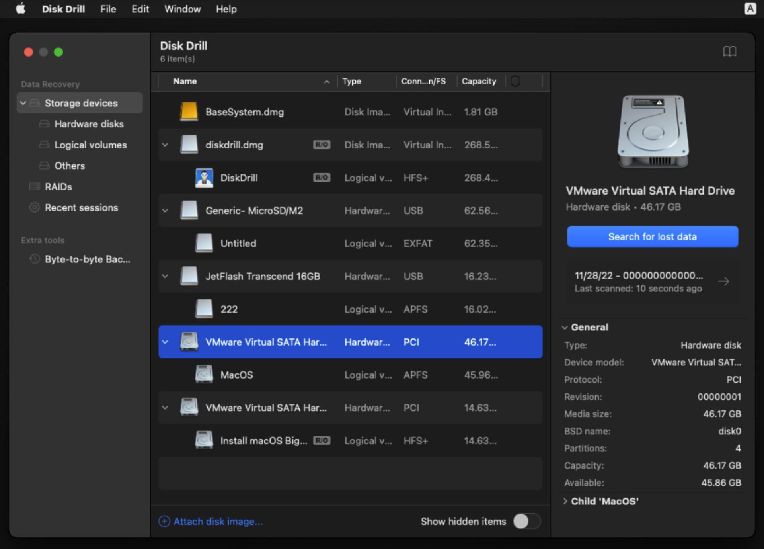Click Search for lost data

(652, 236)
